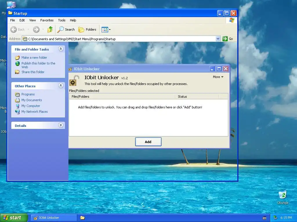Click the Status column header
Image resolution: width=297 pixels, height=222 pixels.
(197, 97)
